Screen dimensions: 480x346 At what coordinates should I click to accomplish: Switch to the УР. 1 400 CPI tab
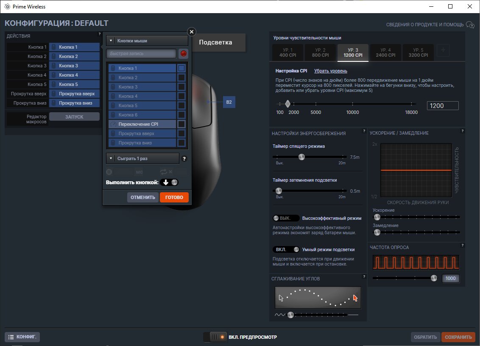[287, 53]
